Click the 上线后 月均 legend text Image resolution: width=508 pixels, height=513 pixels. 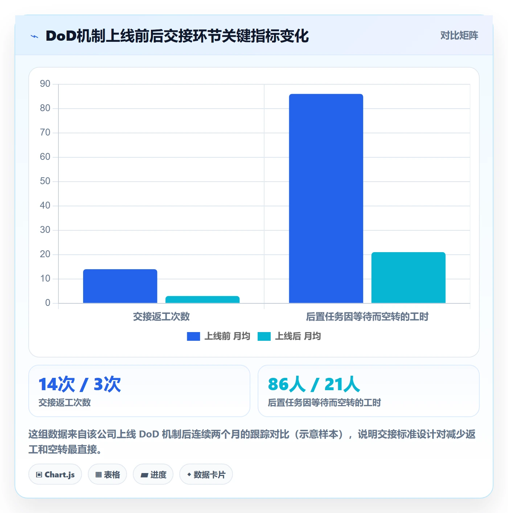[298, 336]
